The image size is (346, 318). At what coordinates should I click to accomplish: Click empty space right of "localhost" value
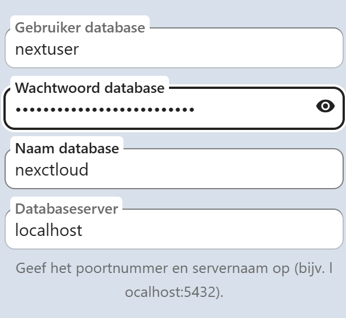click(x=216, y=231)
